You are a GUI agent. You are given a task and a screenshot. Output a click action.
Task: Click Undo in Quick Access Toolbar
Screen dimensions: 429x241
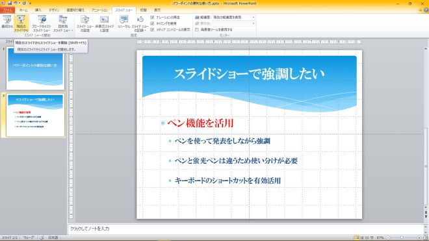16,3
